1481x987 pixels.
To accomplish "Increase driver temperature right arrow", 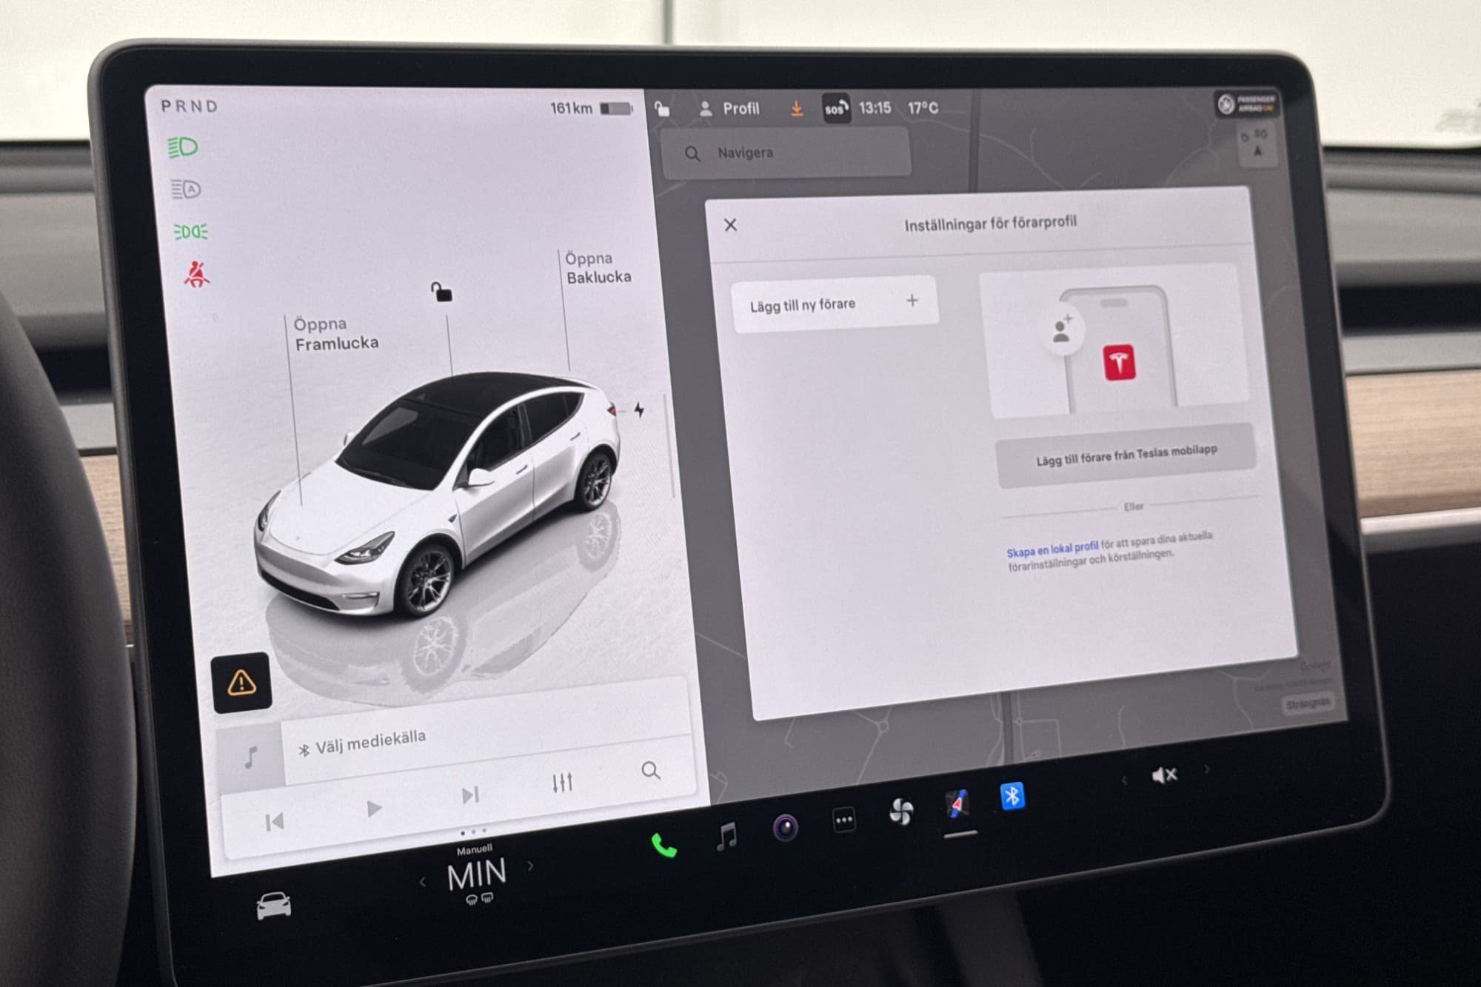I will tap(530, 865).
